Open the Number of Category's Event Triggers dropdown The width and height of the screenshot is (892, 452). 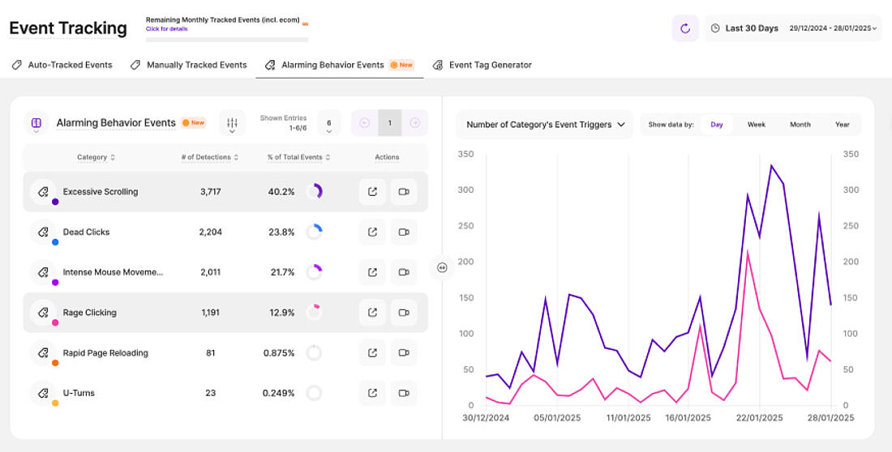click(x=545, y=125)
